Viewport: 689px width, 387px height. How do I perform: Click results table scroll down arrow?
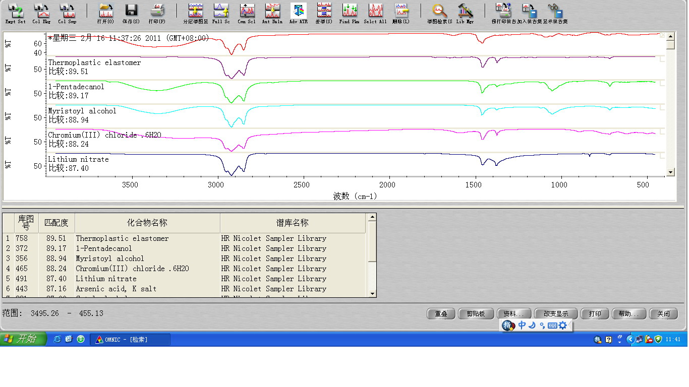(372, 293)
